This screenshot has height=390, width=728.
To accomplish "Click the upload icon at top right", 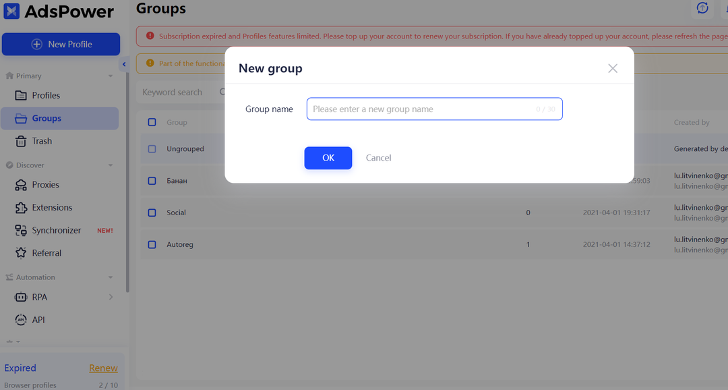I will [x=702, y=8].
